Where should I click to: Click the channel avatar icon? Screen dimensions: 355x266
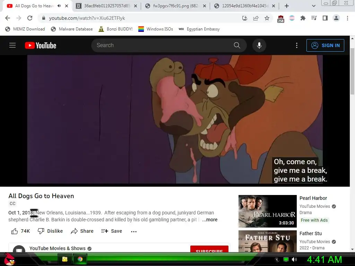pos(19,249)
